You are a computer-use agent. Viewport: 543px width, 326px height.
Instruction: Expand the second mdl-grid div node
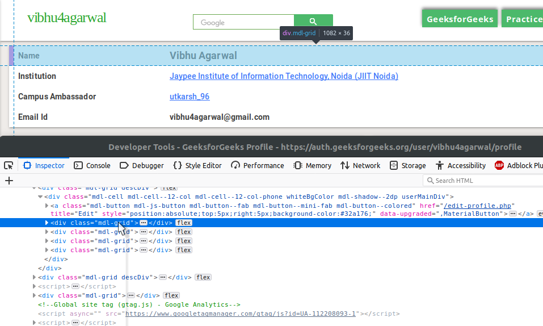[x=47, y=232]
